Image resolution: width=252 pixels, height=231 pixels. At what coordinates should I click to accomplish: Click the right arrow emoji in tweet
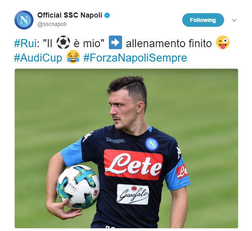[x=115, y=42]
